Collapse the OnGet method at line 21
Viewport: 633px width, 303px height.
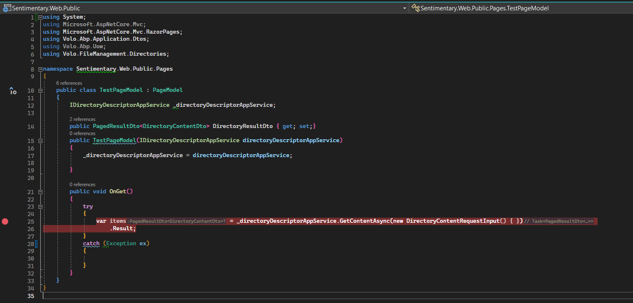click(40, 192)
